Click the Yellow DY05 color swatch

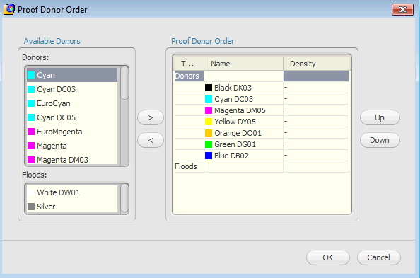pyautogui.click(x=209, y=122)
